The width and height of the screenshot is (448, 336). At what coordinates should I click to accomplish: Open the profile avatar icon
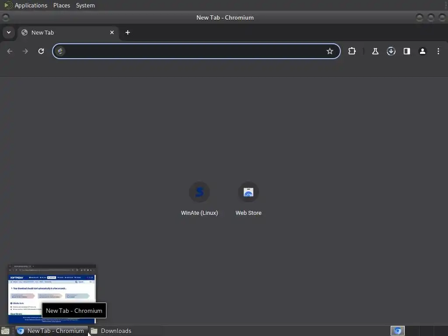(x=422, y=51)
